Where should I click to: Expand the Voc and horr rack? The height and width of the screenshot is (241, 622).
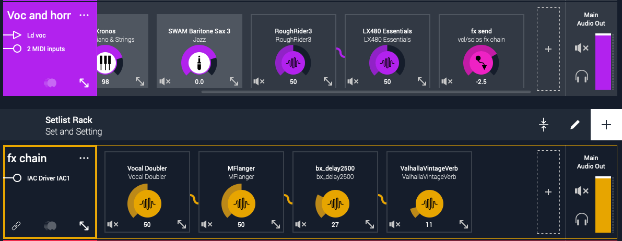click(x=84, y=83)
